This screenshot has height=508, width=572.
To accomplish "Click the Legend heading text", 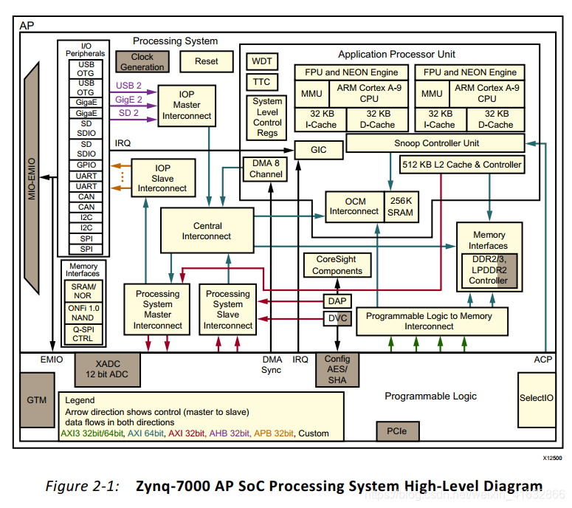I will pos(80,400).
